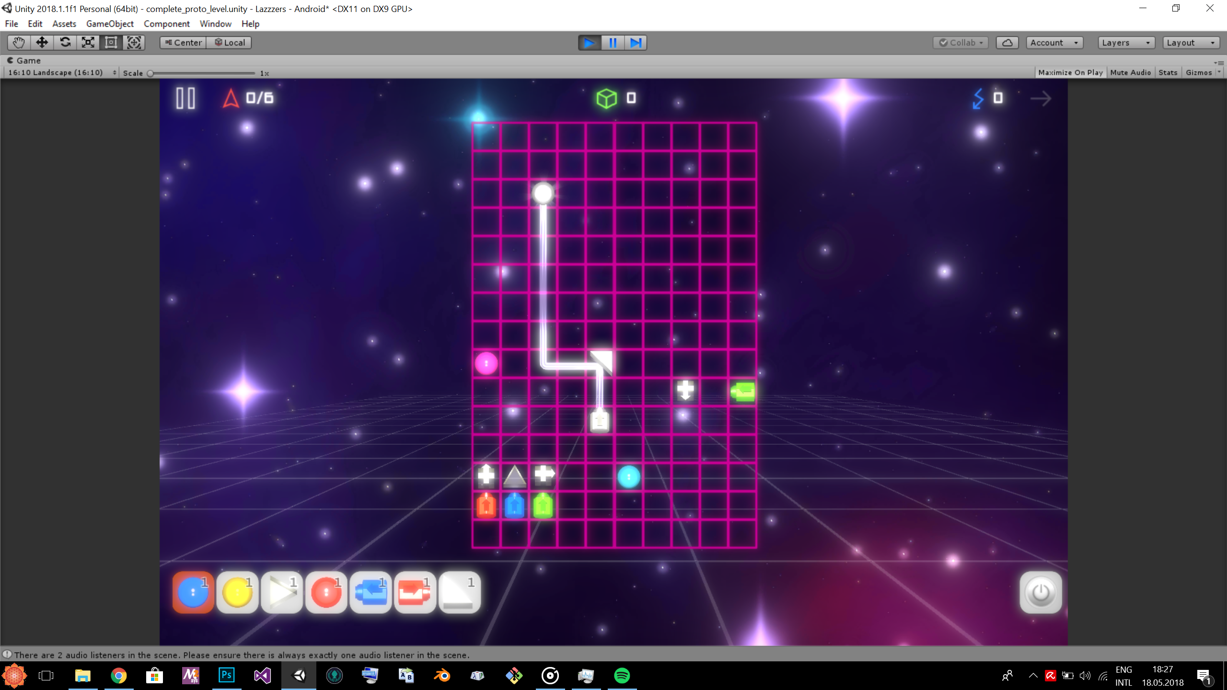Open the GameObject menu

pyautogui.click(x=110, y=23)
